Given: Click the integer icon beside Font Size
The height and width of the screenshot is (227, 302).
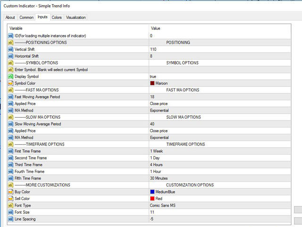Looking at the screenshot, I should tap(10, 212).
